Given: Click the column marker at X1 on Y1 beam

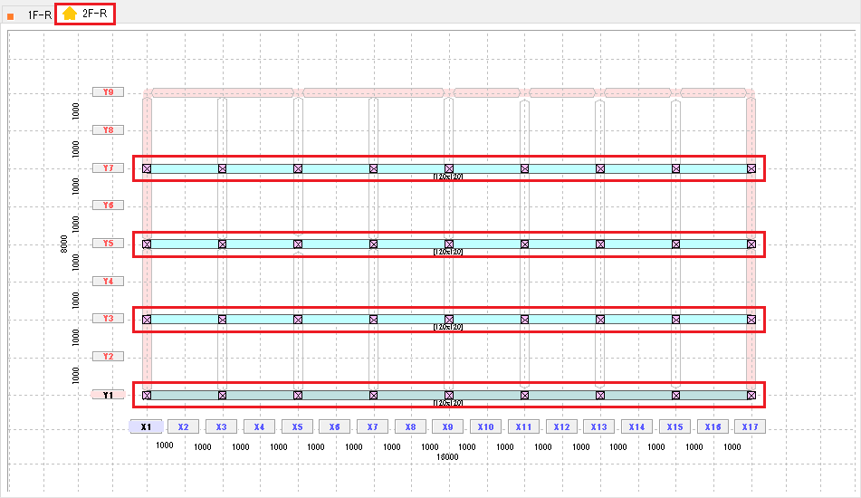Looking at the screenshot, I should (x=147, y=396).
